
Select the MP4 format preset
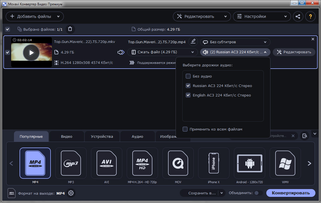click(35, 163)
